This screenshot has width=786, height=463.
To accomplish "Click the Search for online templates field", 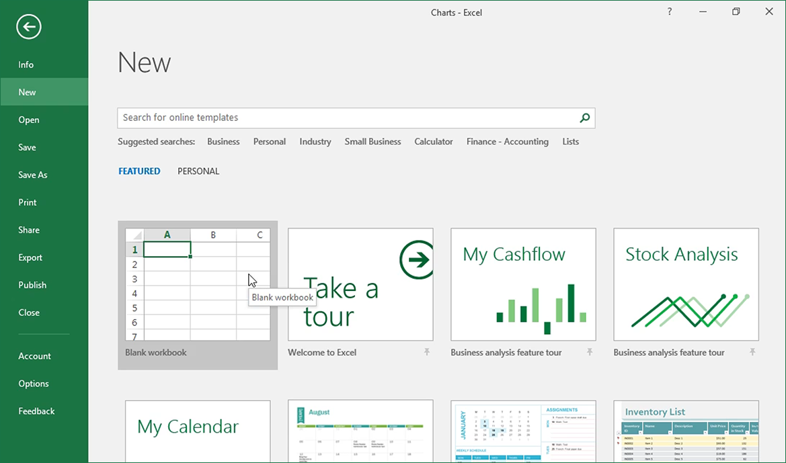I will 346,118.
